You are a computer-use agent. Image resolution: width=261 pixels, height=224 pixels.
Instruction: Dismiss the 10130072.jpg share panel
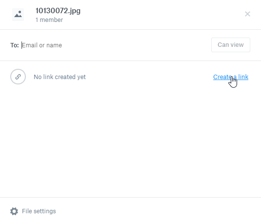point(247,14)
